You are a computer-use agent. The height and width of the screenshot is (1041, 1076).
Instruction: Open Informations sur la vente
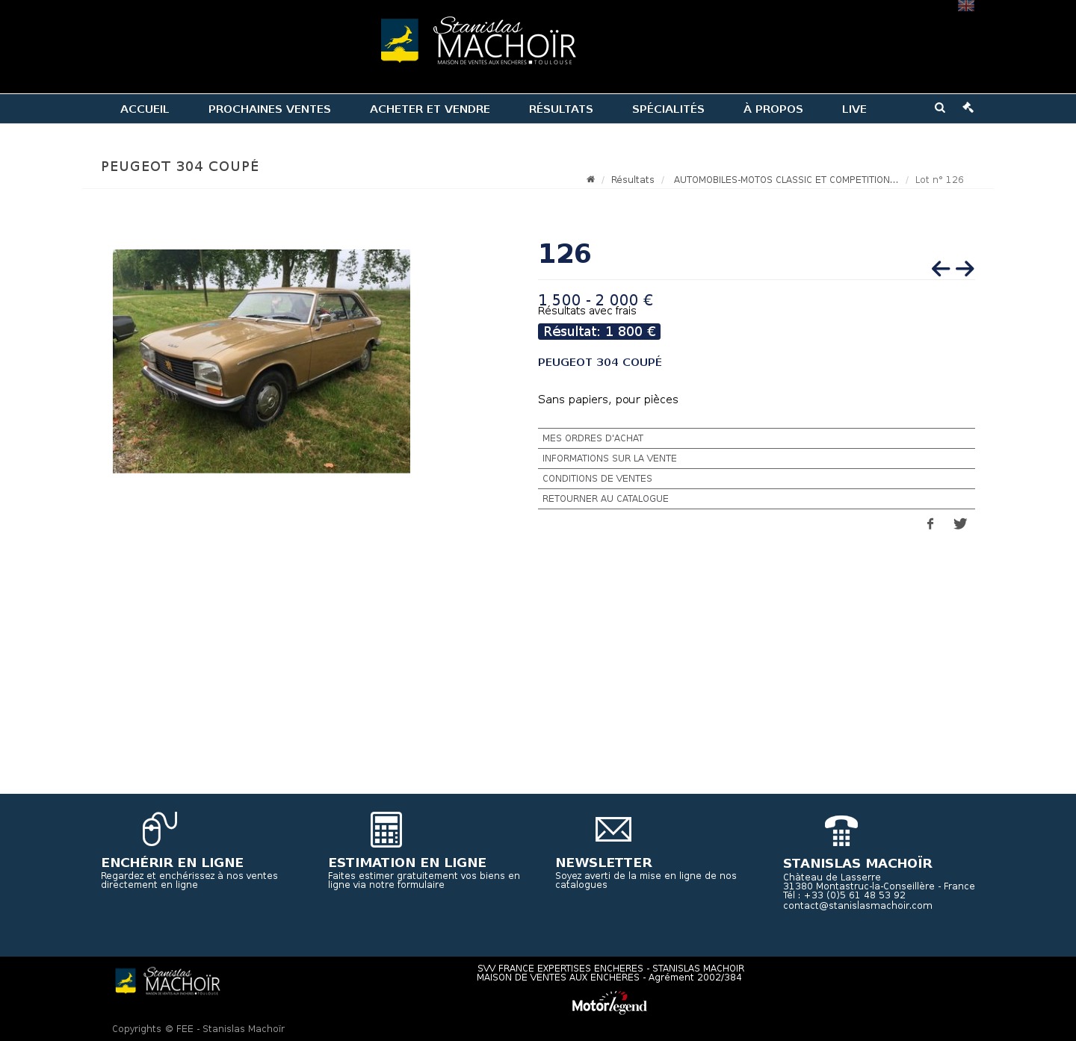point(756,459)
